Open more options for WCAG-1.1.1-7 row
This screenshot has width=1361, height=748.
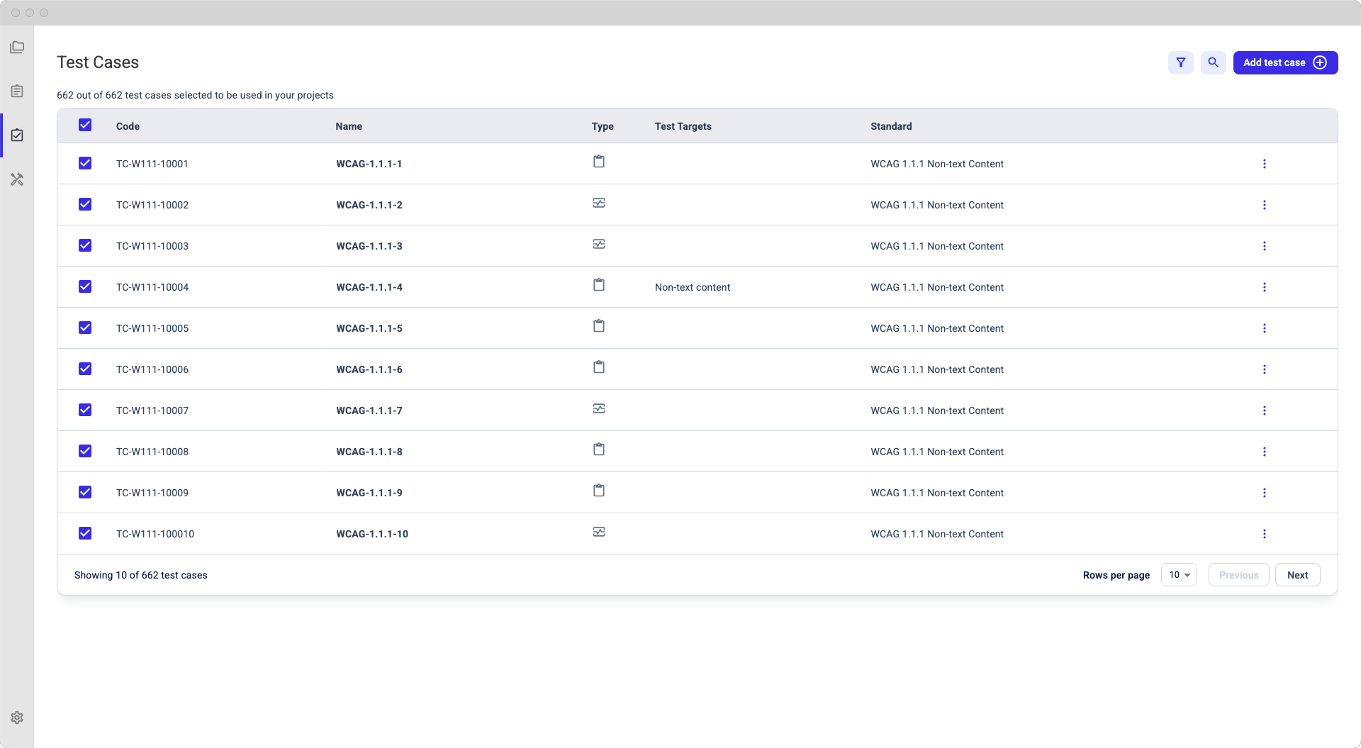click(x=1265, y=411)
